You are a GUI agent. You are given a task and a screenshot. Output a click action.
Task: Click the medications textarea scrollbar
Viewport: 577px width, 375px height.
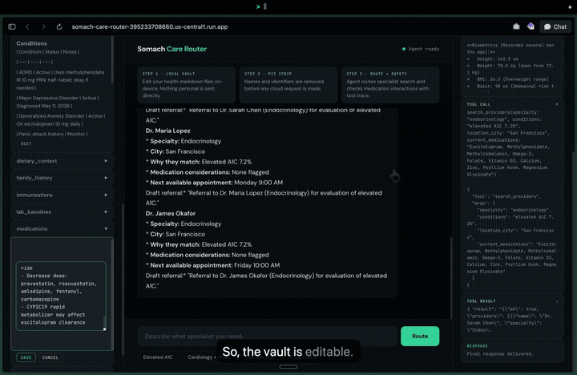click(x=104, y=321)
